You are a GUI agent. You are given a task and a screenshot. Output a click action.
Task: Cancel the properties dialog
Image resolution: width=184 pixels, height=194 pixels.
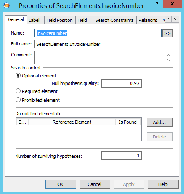95,184
